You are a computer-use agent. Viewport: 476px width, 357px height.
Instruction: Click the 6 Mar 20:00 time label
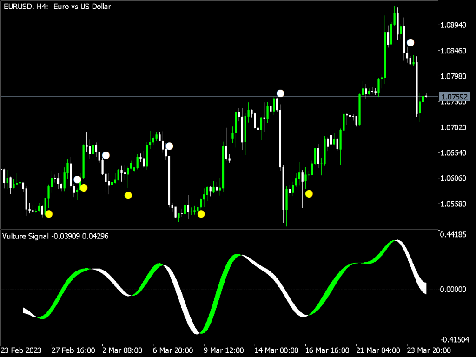[173, 350]
